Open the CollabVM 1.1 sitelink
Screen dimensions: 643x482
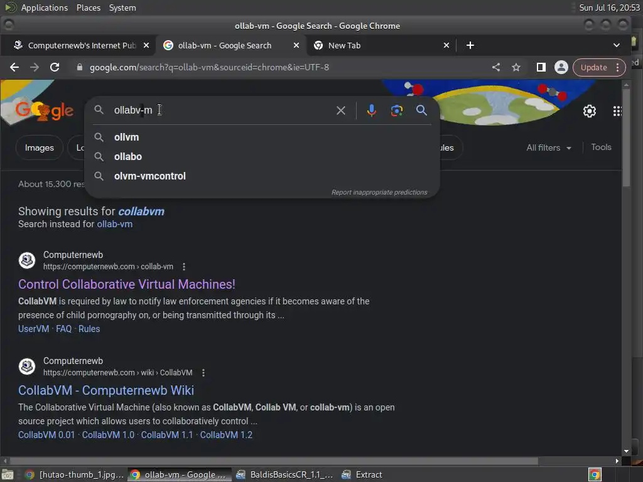coord(167,435)
